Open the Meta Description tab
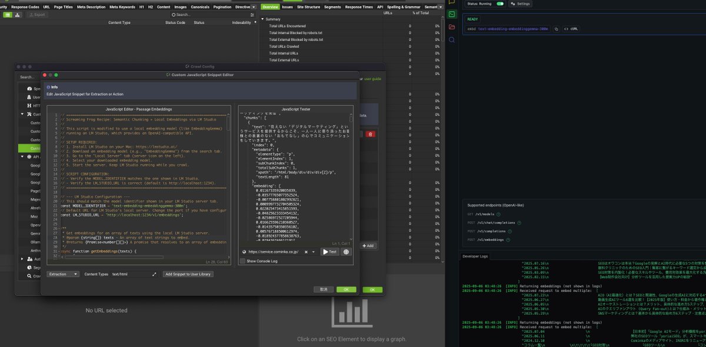Image resolution: width=706 pixels, height=347 pixels. 91,6
